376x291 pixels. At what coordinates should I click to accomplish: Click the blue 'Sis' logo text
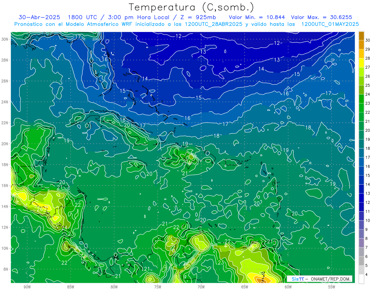295,279
